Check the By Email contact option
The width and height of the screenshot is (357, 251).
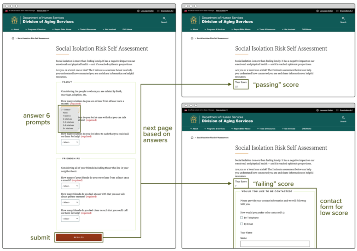[x=241, y=224]
